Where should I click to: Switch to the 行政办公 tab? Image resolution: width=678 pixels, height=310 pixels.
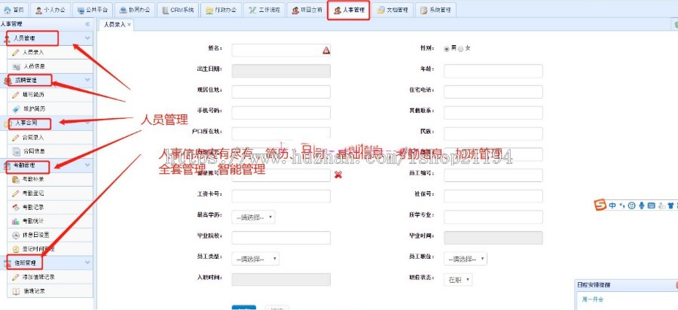point(221,10)
